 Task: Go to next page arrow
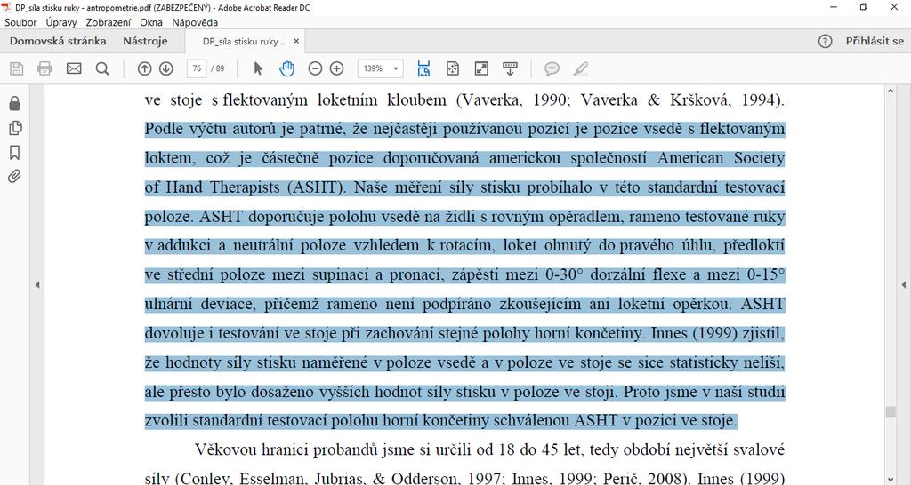point(166,68)
